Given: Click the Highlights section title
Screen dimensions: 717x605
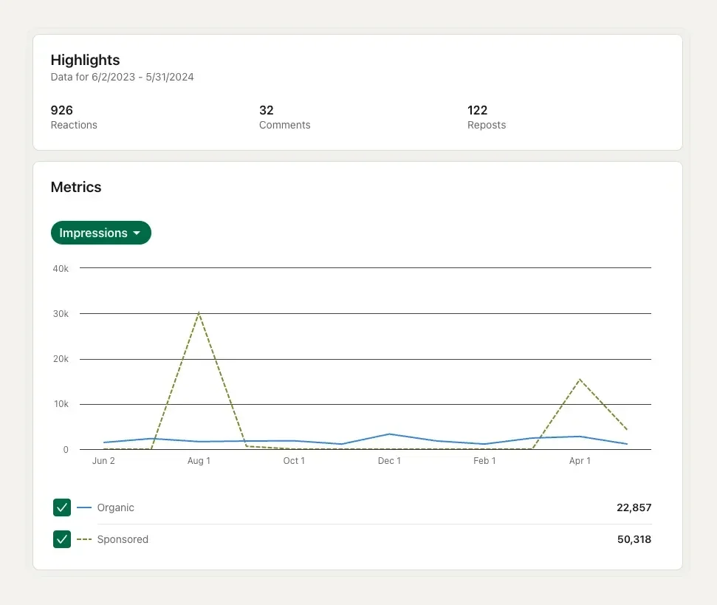Looking at the screenshot, I should (x=85, y=60).
